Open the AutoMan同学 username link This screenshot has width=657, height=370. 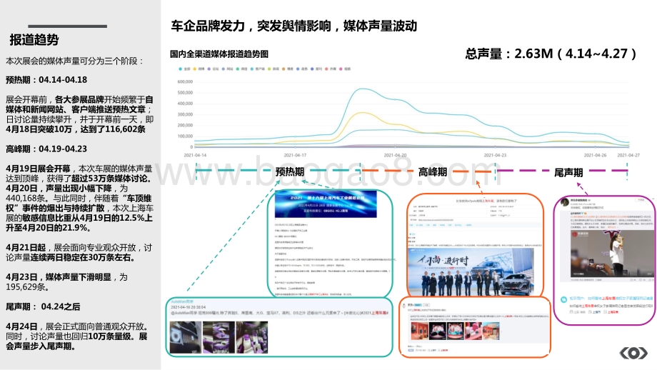[x=182, y=301]
